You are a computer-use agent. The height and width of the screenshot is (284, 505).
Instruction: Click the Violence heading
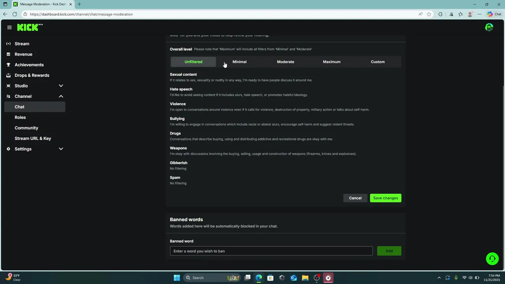point(178,104)
